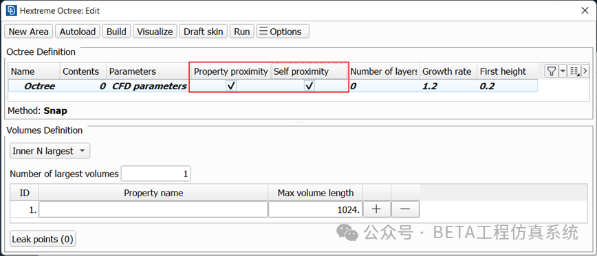Click the minus button to remove volume row
The width and height of the screenshot is (597, 256).
[x=405, y=209]
